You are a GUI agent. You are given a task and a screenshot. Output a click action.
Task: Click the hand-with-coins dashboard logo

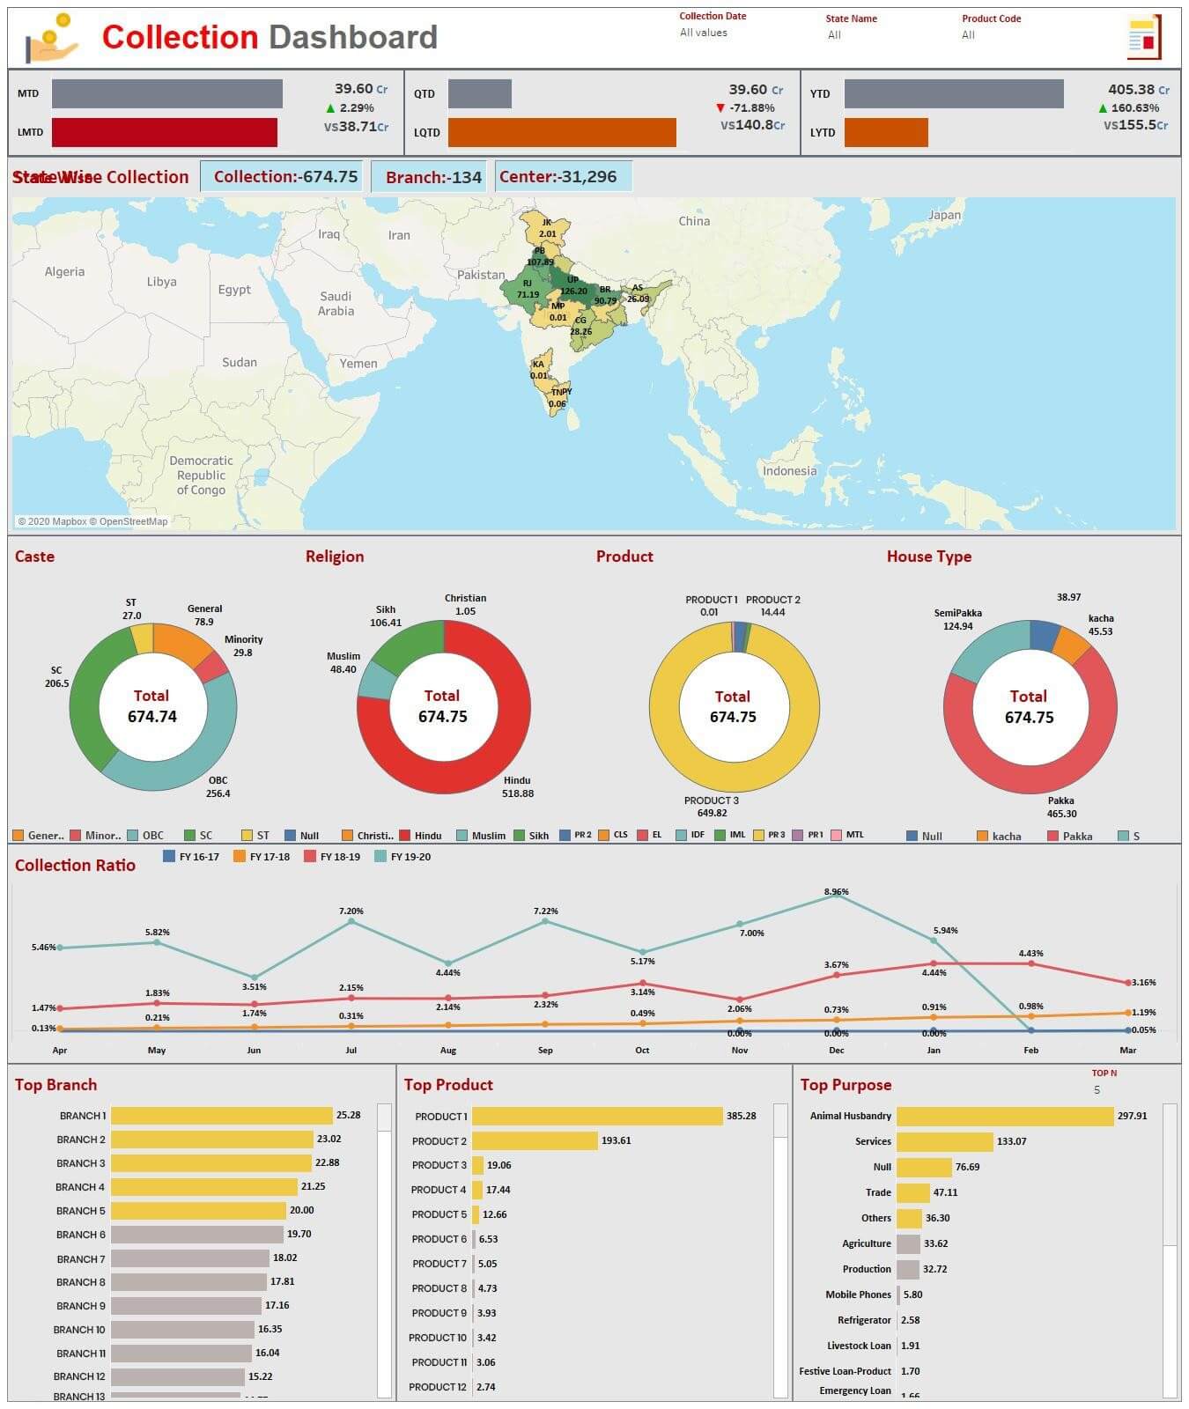52,38
